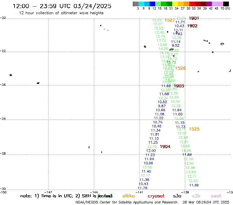This screenshot has height=205, width=233.
Task: Click the gray 3 ft legend swatch
Action: [x=136, y=4]
